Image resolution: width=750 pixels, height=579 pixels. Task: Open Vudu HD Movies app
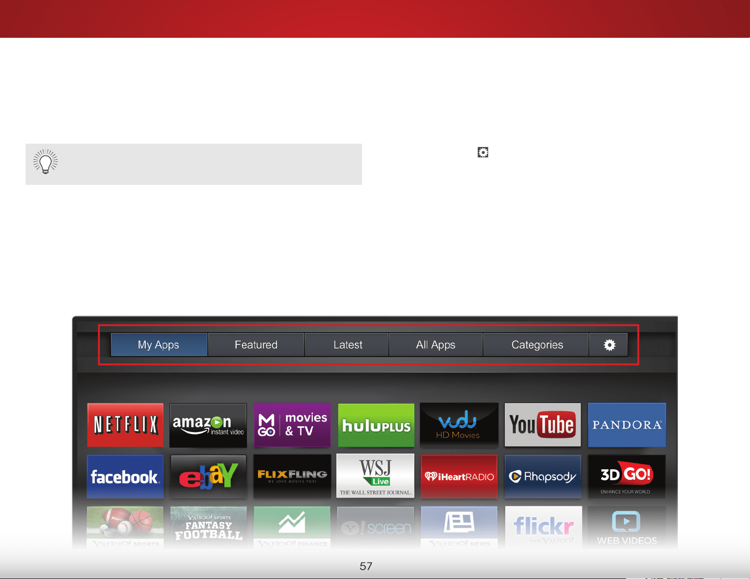(459, 425)
